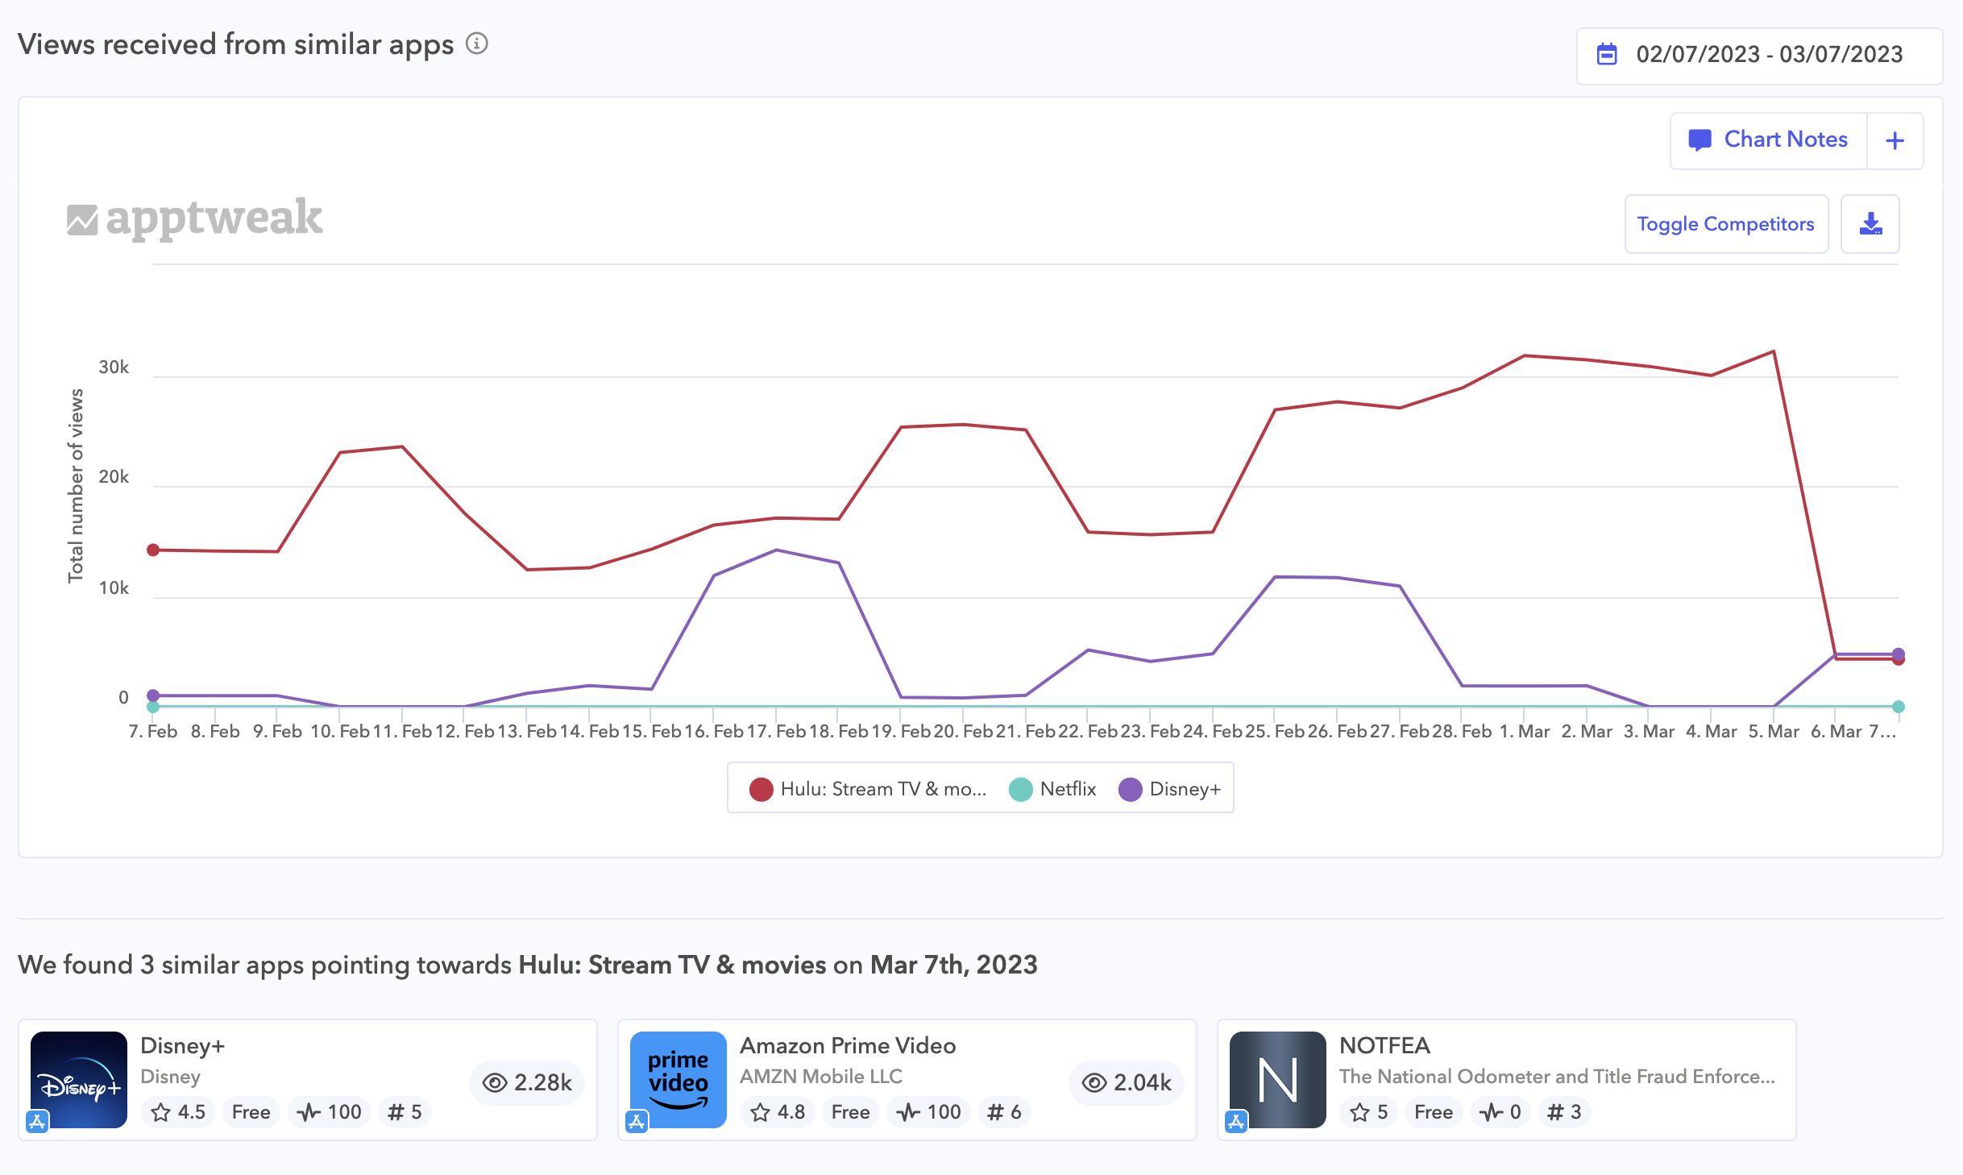Open the 02/07/2023 - 03/07/2023 date range picker
The height and width of the screenshot is (1175, 1963).
[1769, 54]
